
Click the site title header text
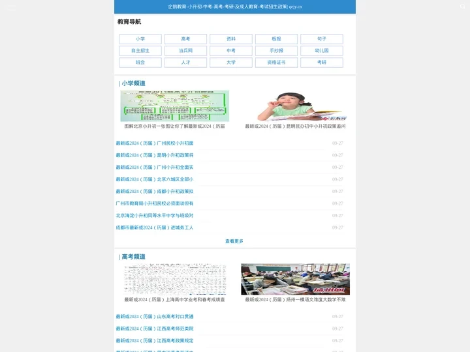[x=235, y=7]
